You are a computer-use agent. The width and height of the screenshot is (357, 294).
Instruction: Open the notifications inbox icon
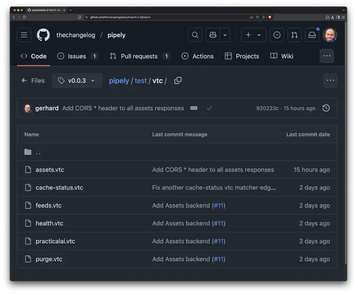pyautogui.click(x=312, y=35)
